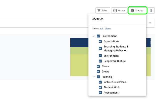Viewport: 167px width, 101px height.
Task: Open the settings gear icon
Action: pyautogui.click(x=151, y=11)
